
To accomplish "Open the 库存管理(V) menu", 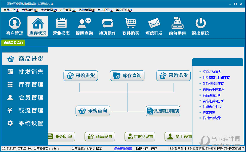I will pyautogui.click(x=49, y=10).
